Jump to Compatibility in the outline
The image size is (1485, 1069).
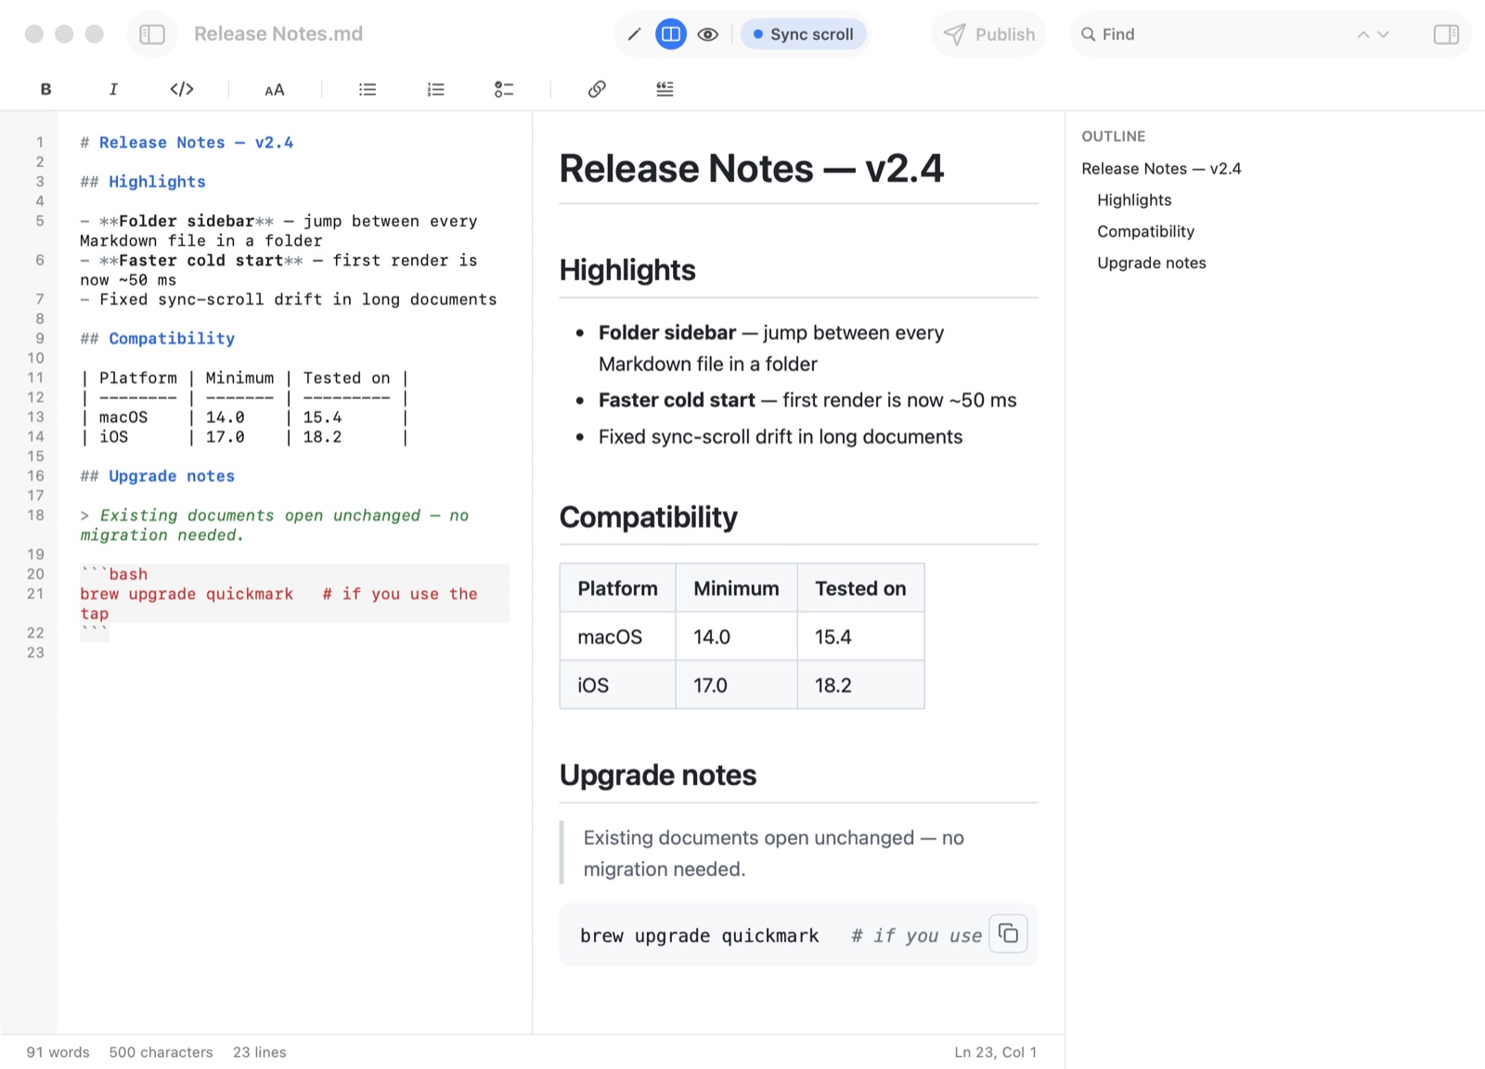coord(1145,232)
